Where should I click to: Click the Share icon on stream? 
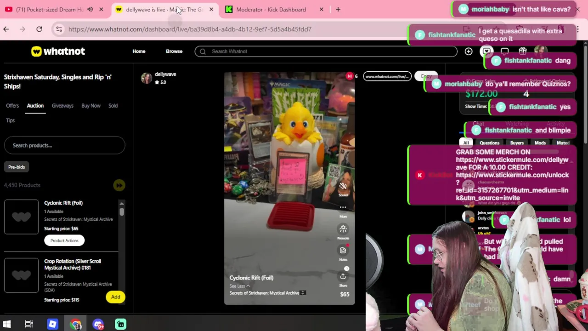(x=343, y=276)
